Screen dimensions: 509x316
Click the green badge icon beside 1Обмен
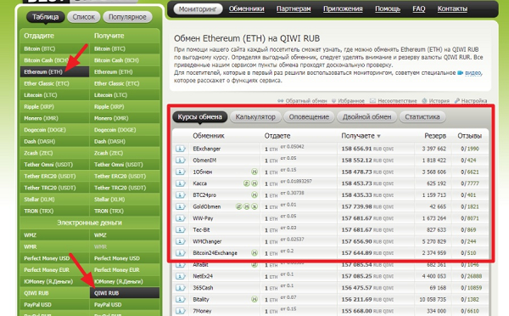(x=255, y=172)
